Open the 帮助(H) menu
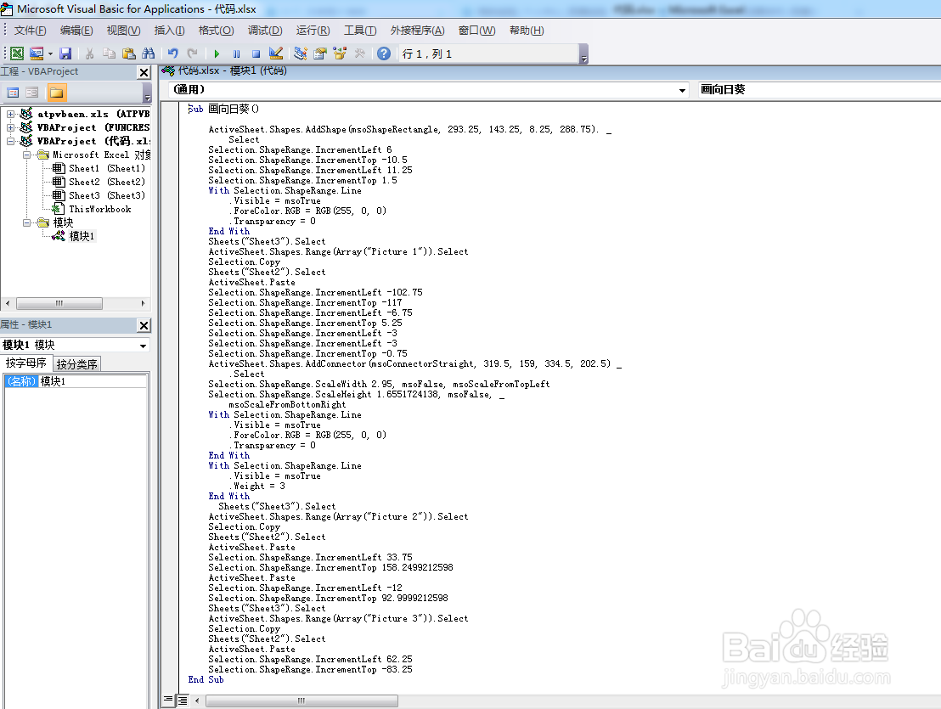Viewport: 941px width, 709px height. [527, 31]
